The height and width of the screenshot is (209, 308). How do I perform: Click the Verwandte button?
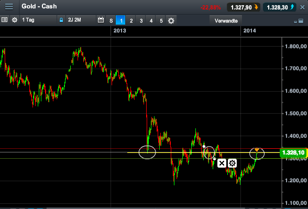[226, 21]
